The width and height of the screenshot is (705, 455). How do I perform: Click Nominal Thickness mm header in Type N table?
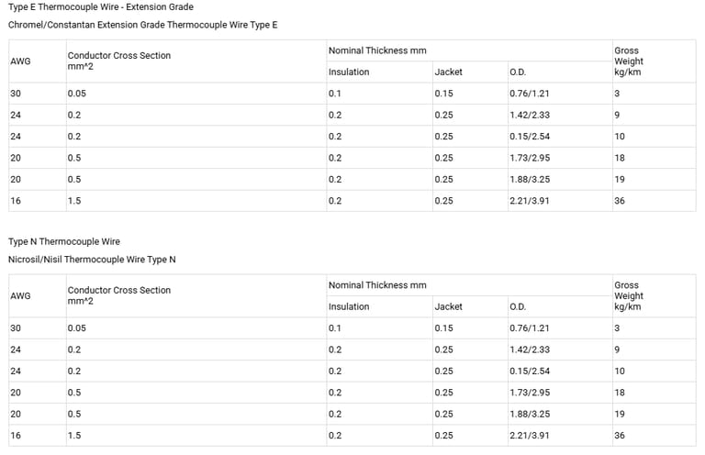[377, 285]
